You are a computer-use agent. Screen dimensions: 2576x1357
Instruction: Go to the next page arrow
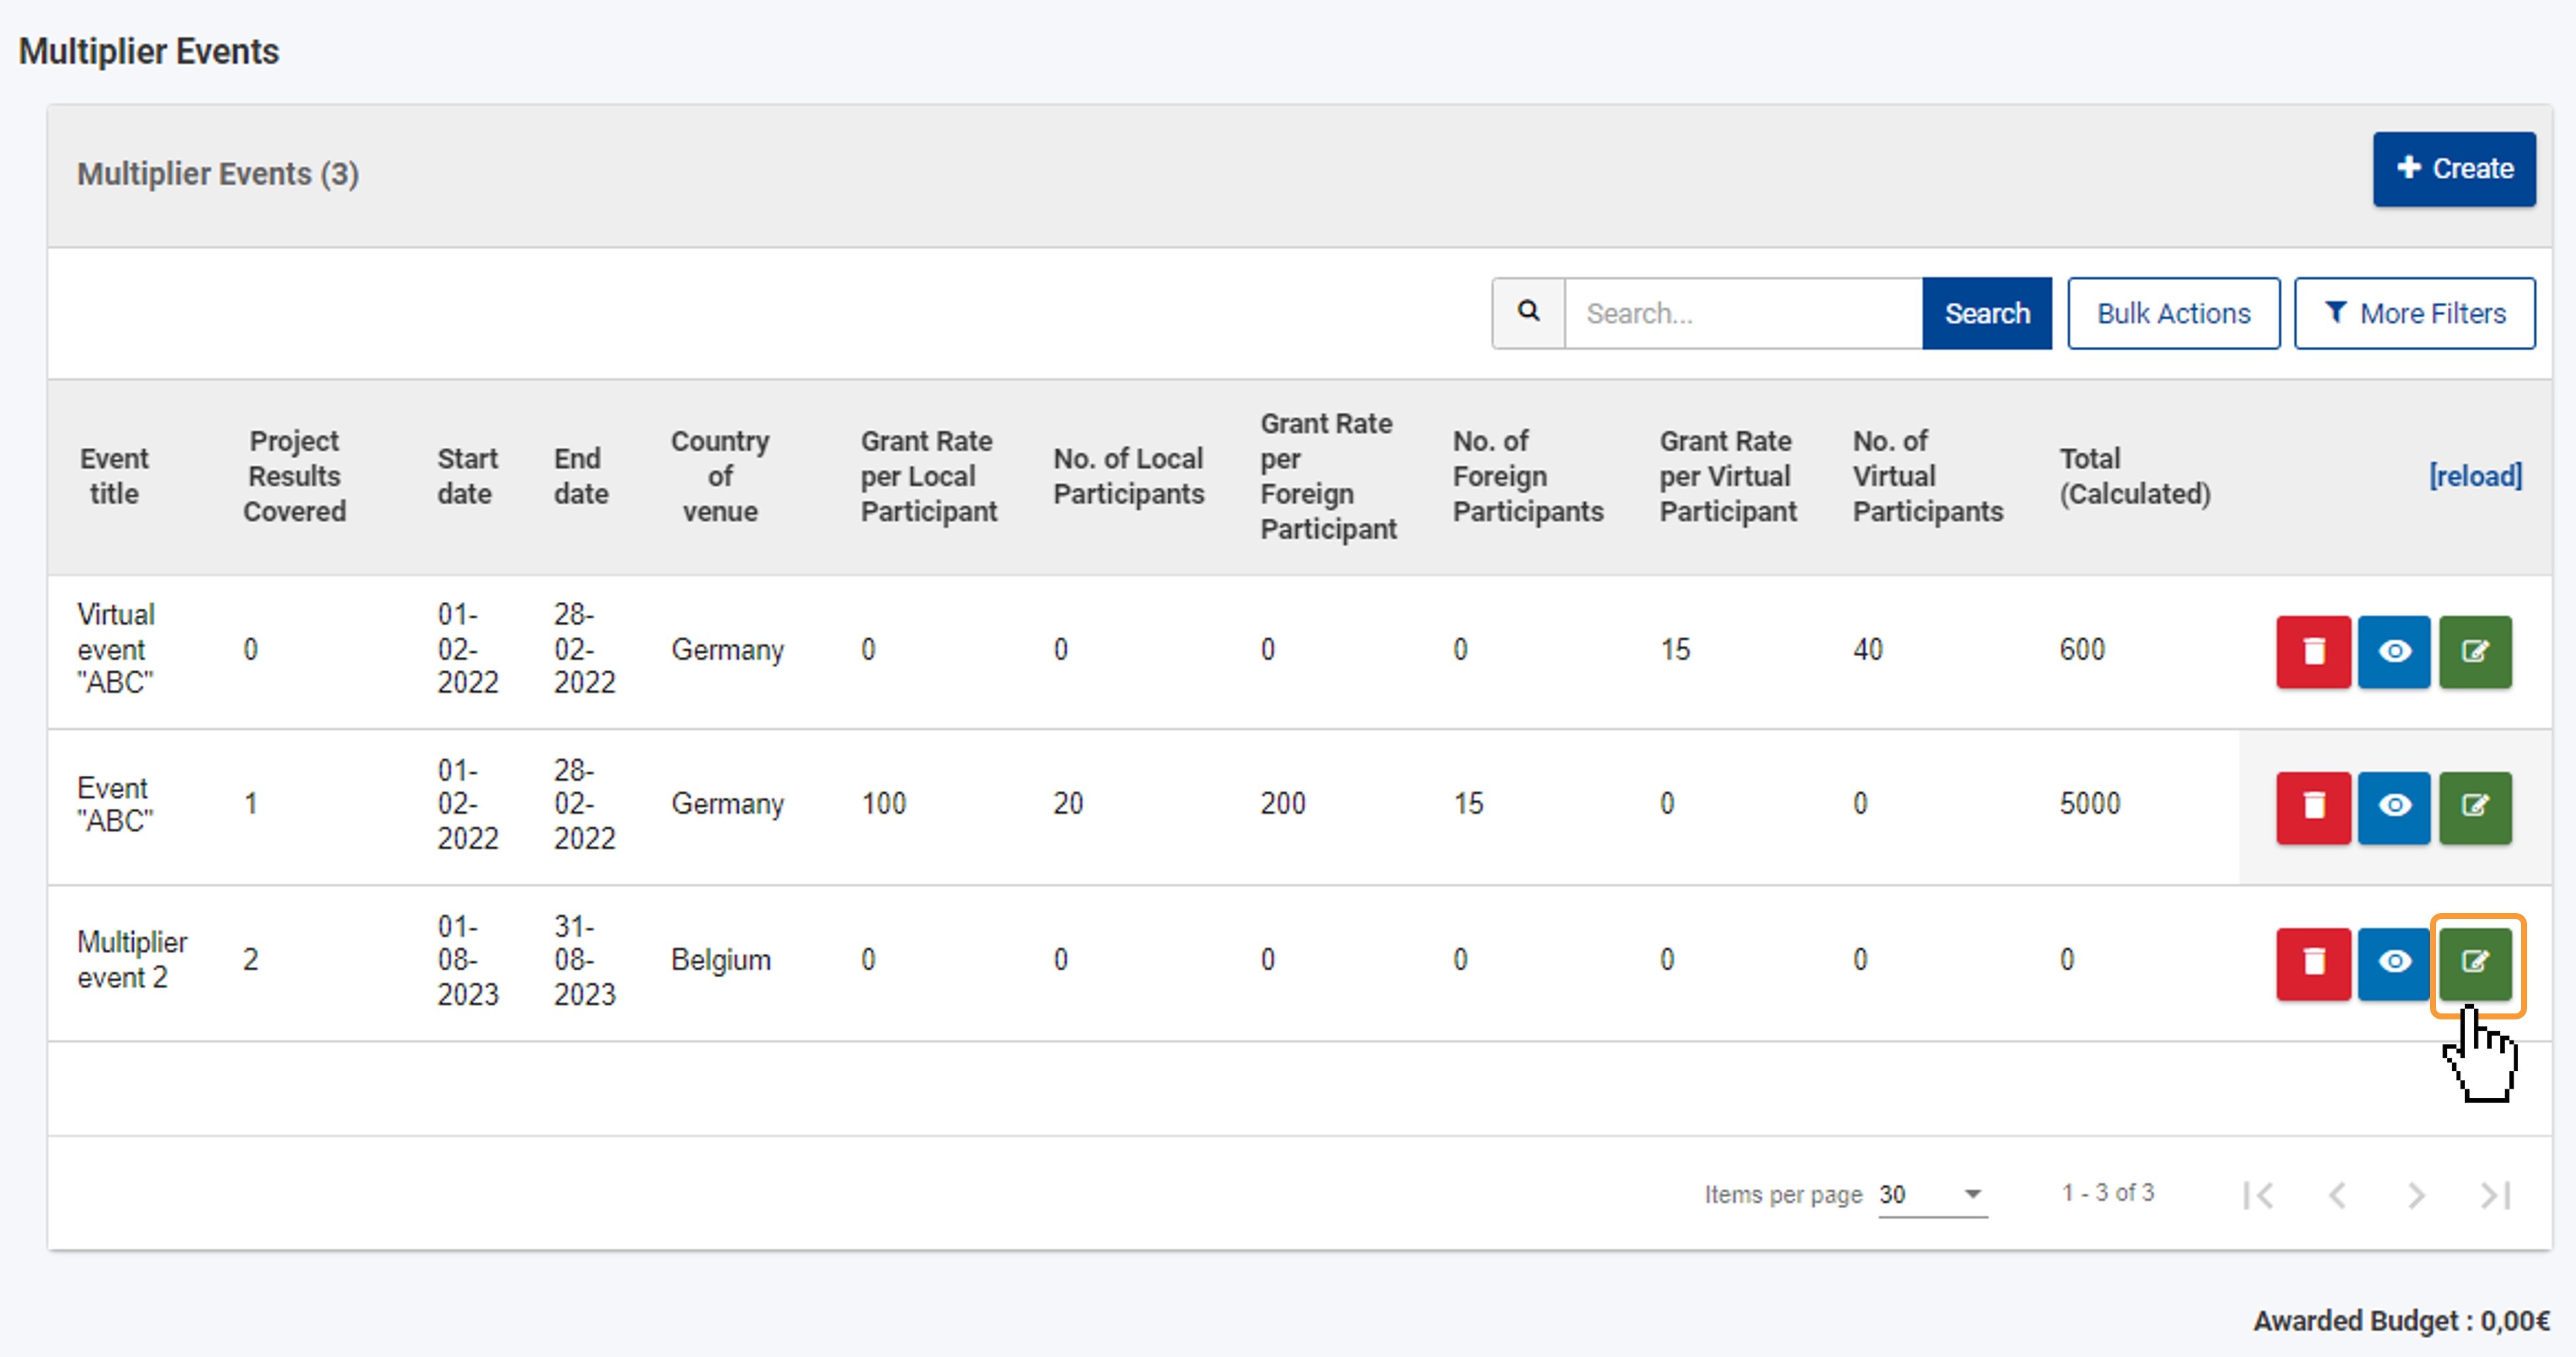pos(2415,1195)
